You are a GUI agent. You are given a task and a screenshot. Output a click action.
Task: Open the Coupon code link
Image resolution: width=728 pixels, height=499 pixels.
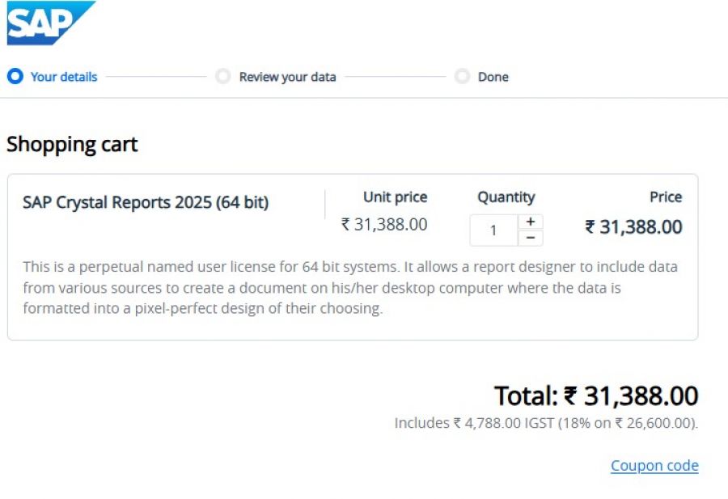(x=654, y=465)
